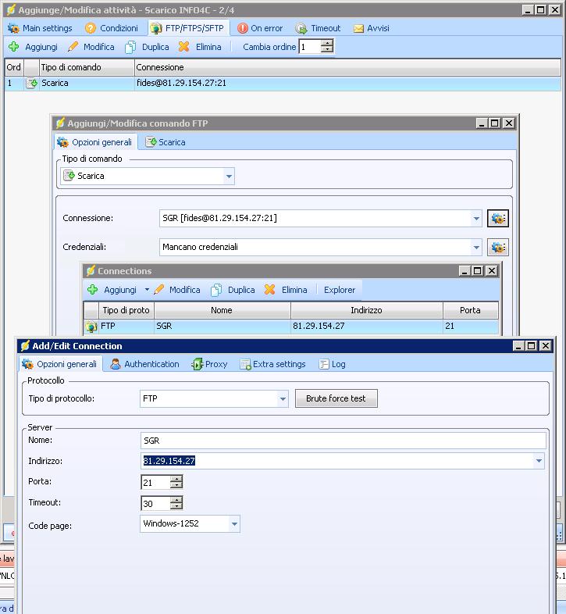Open the Log tab
This screenshot has width=566, height=614.
coord(332,364)
